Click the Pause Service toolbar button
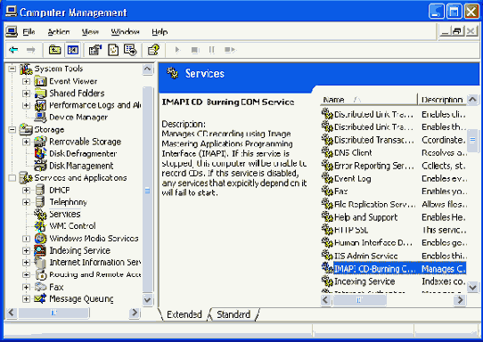 pyautogui.click(x=212, y=50)
